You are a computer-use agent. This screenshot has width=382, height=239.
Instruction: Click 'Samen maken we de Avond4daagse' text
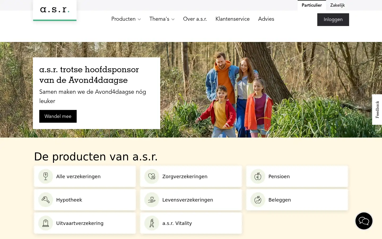tap(93, 96)
